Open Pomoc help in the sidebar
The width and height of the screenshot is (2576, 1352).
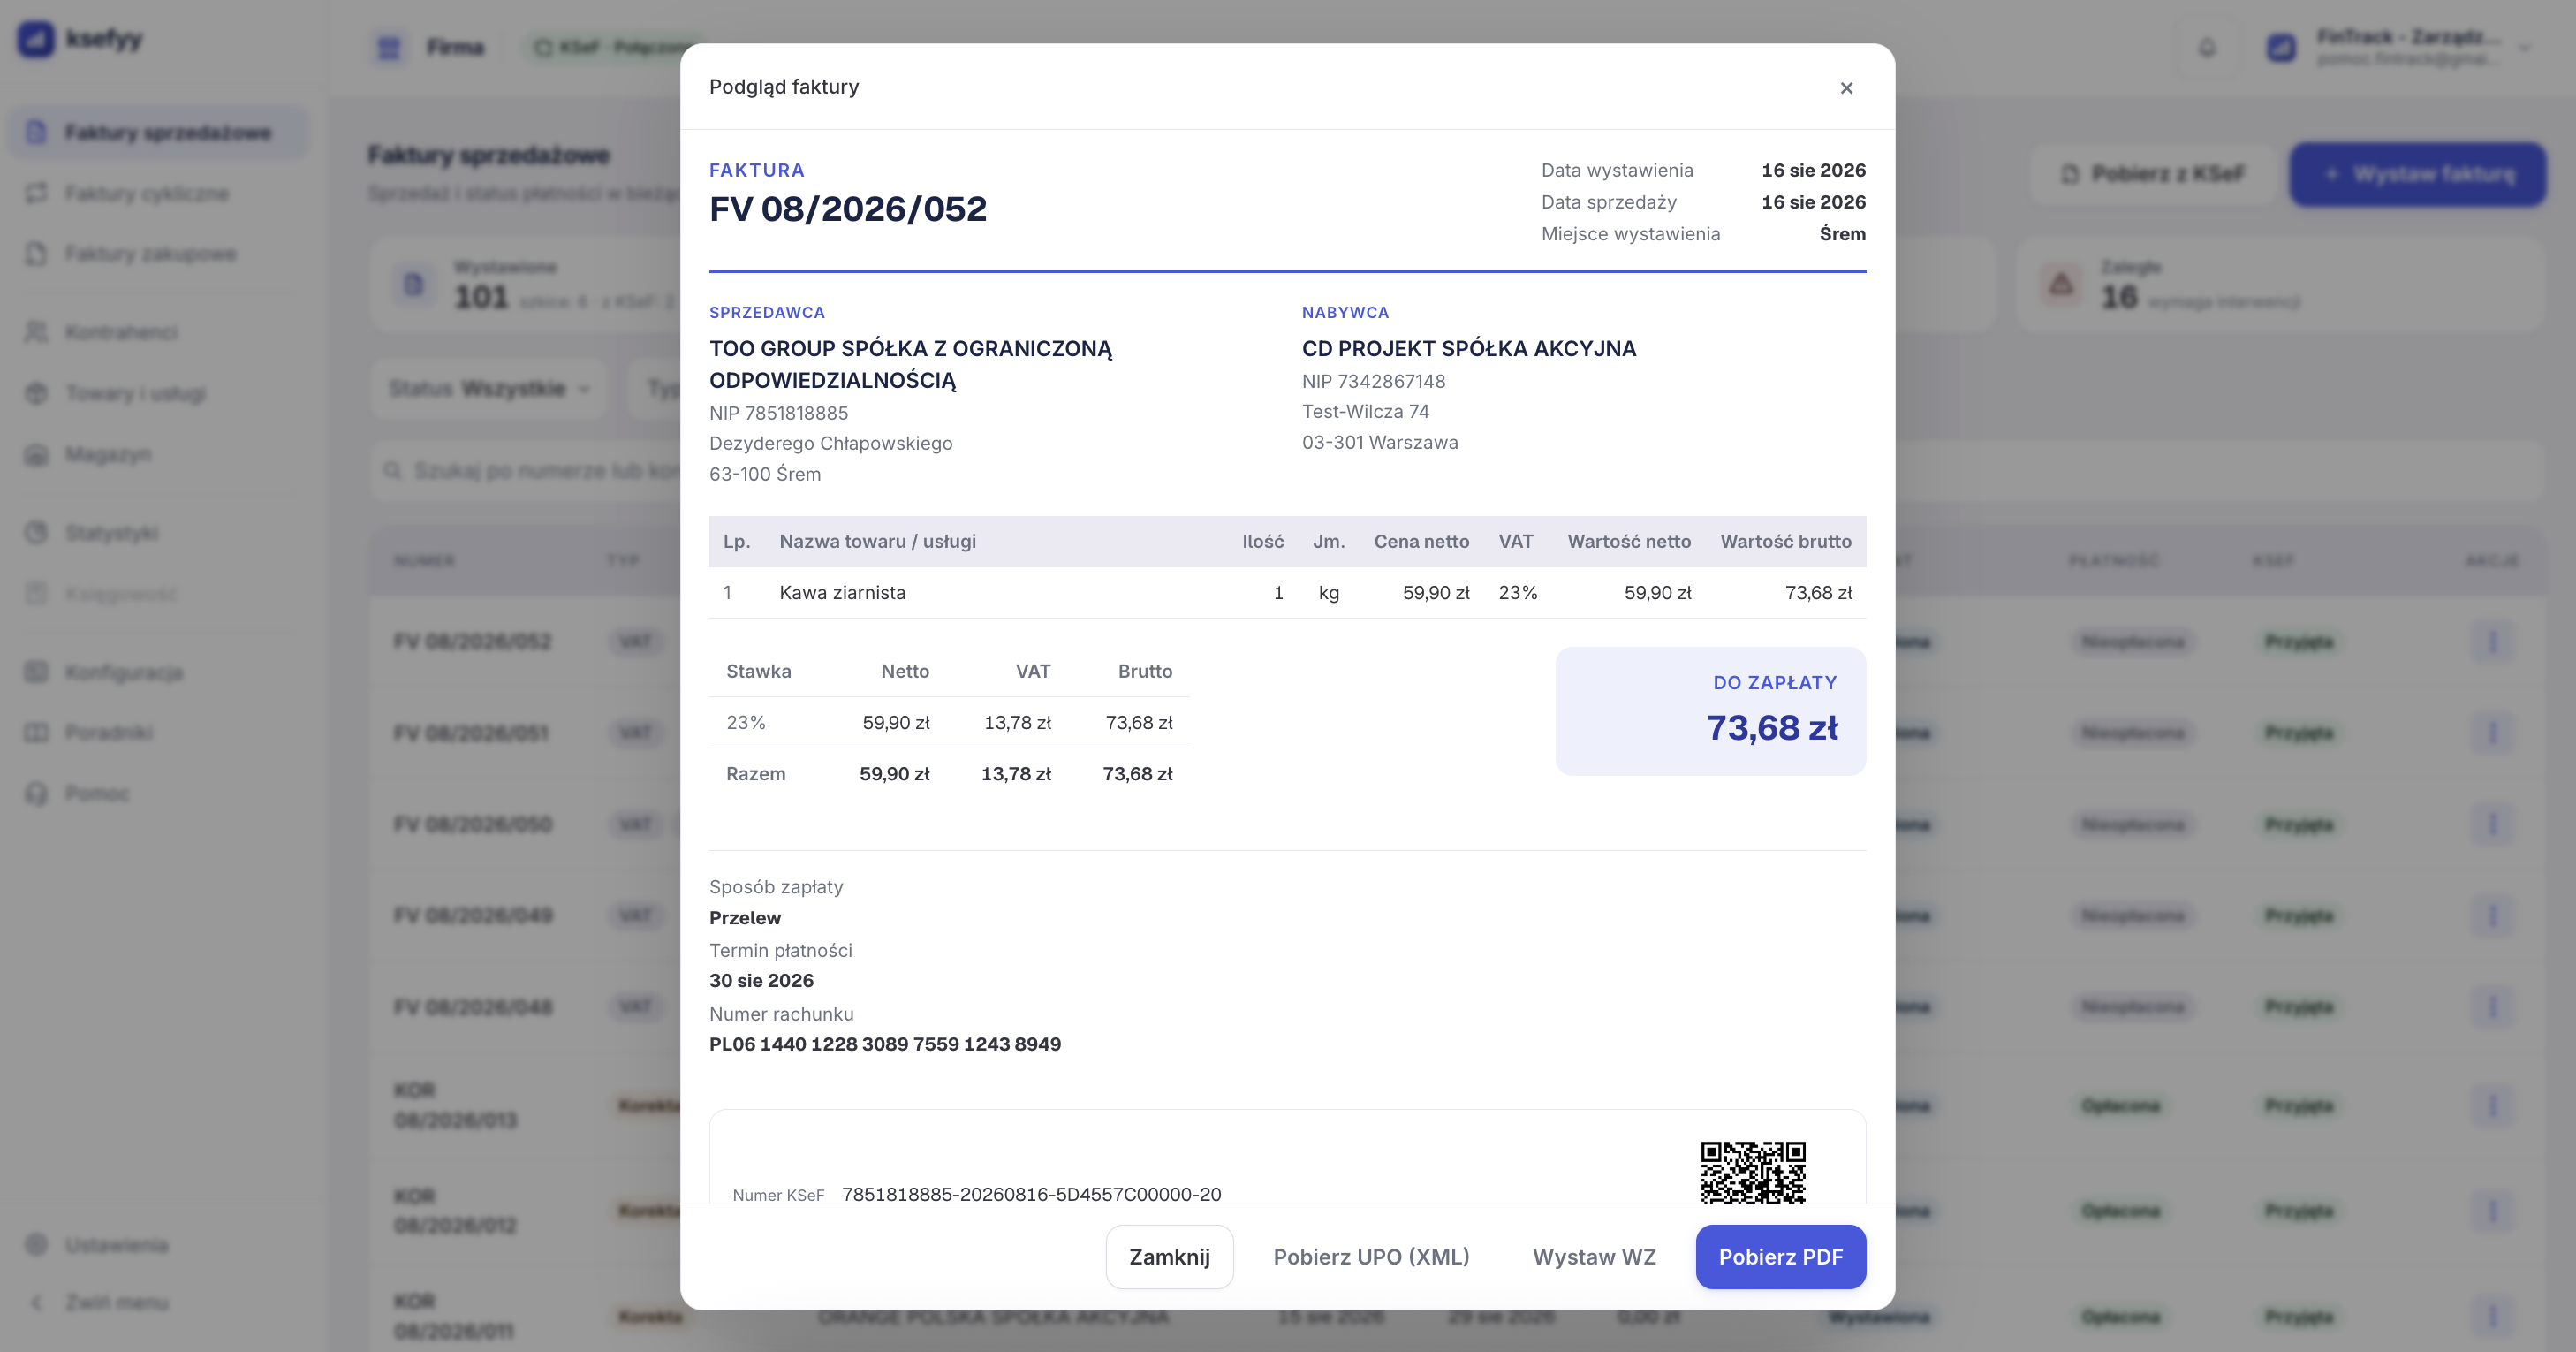159,793
